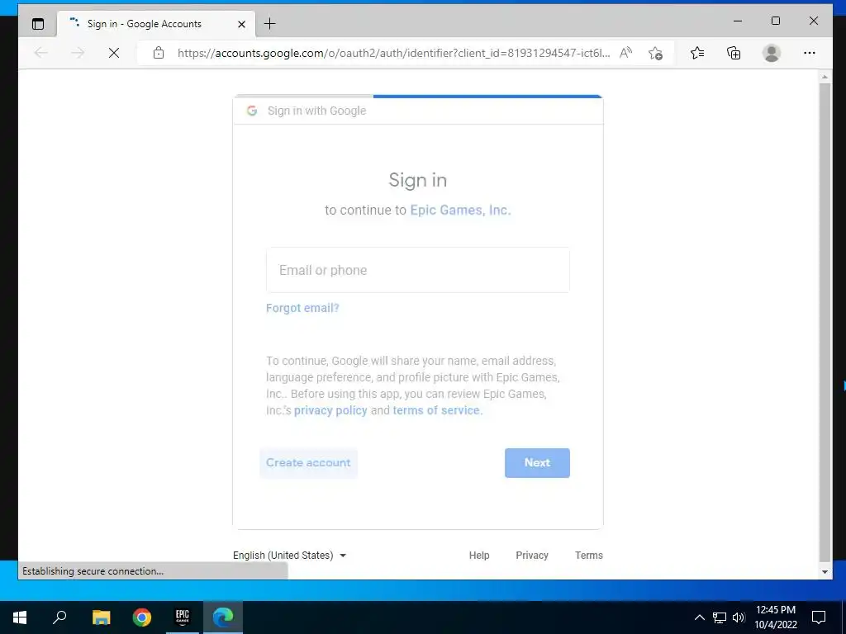The width and height of the screenshot is (846, 634).
Task: Open a new tab with plus button
Action: 269,24
